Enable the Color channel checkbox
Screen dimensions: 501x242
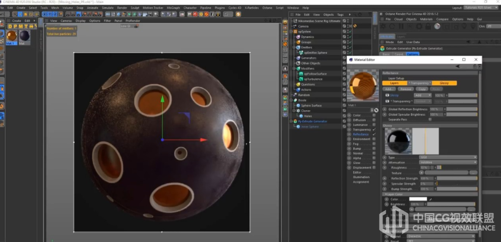(x=374, y=116)
